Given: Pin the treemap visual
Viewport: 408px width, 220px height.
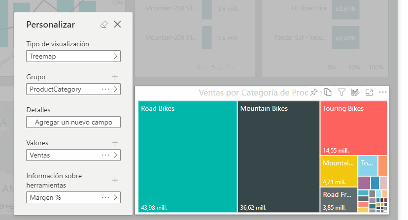Looking at the screenshot, I should tap(314, 92).
